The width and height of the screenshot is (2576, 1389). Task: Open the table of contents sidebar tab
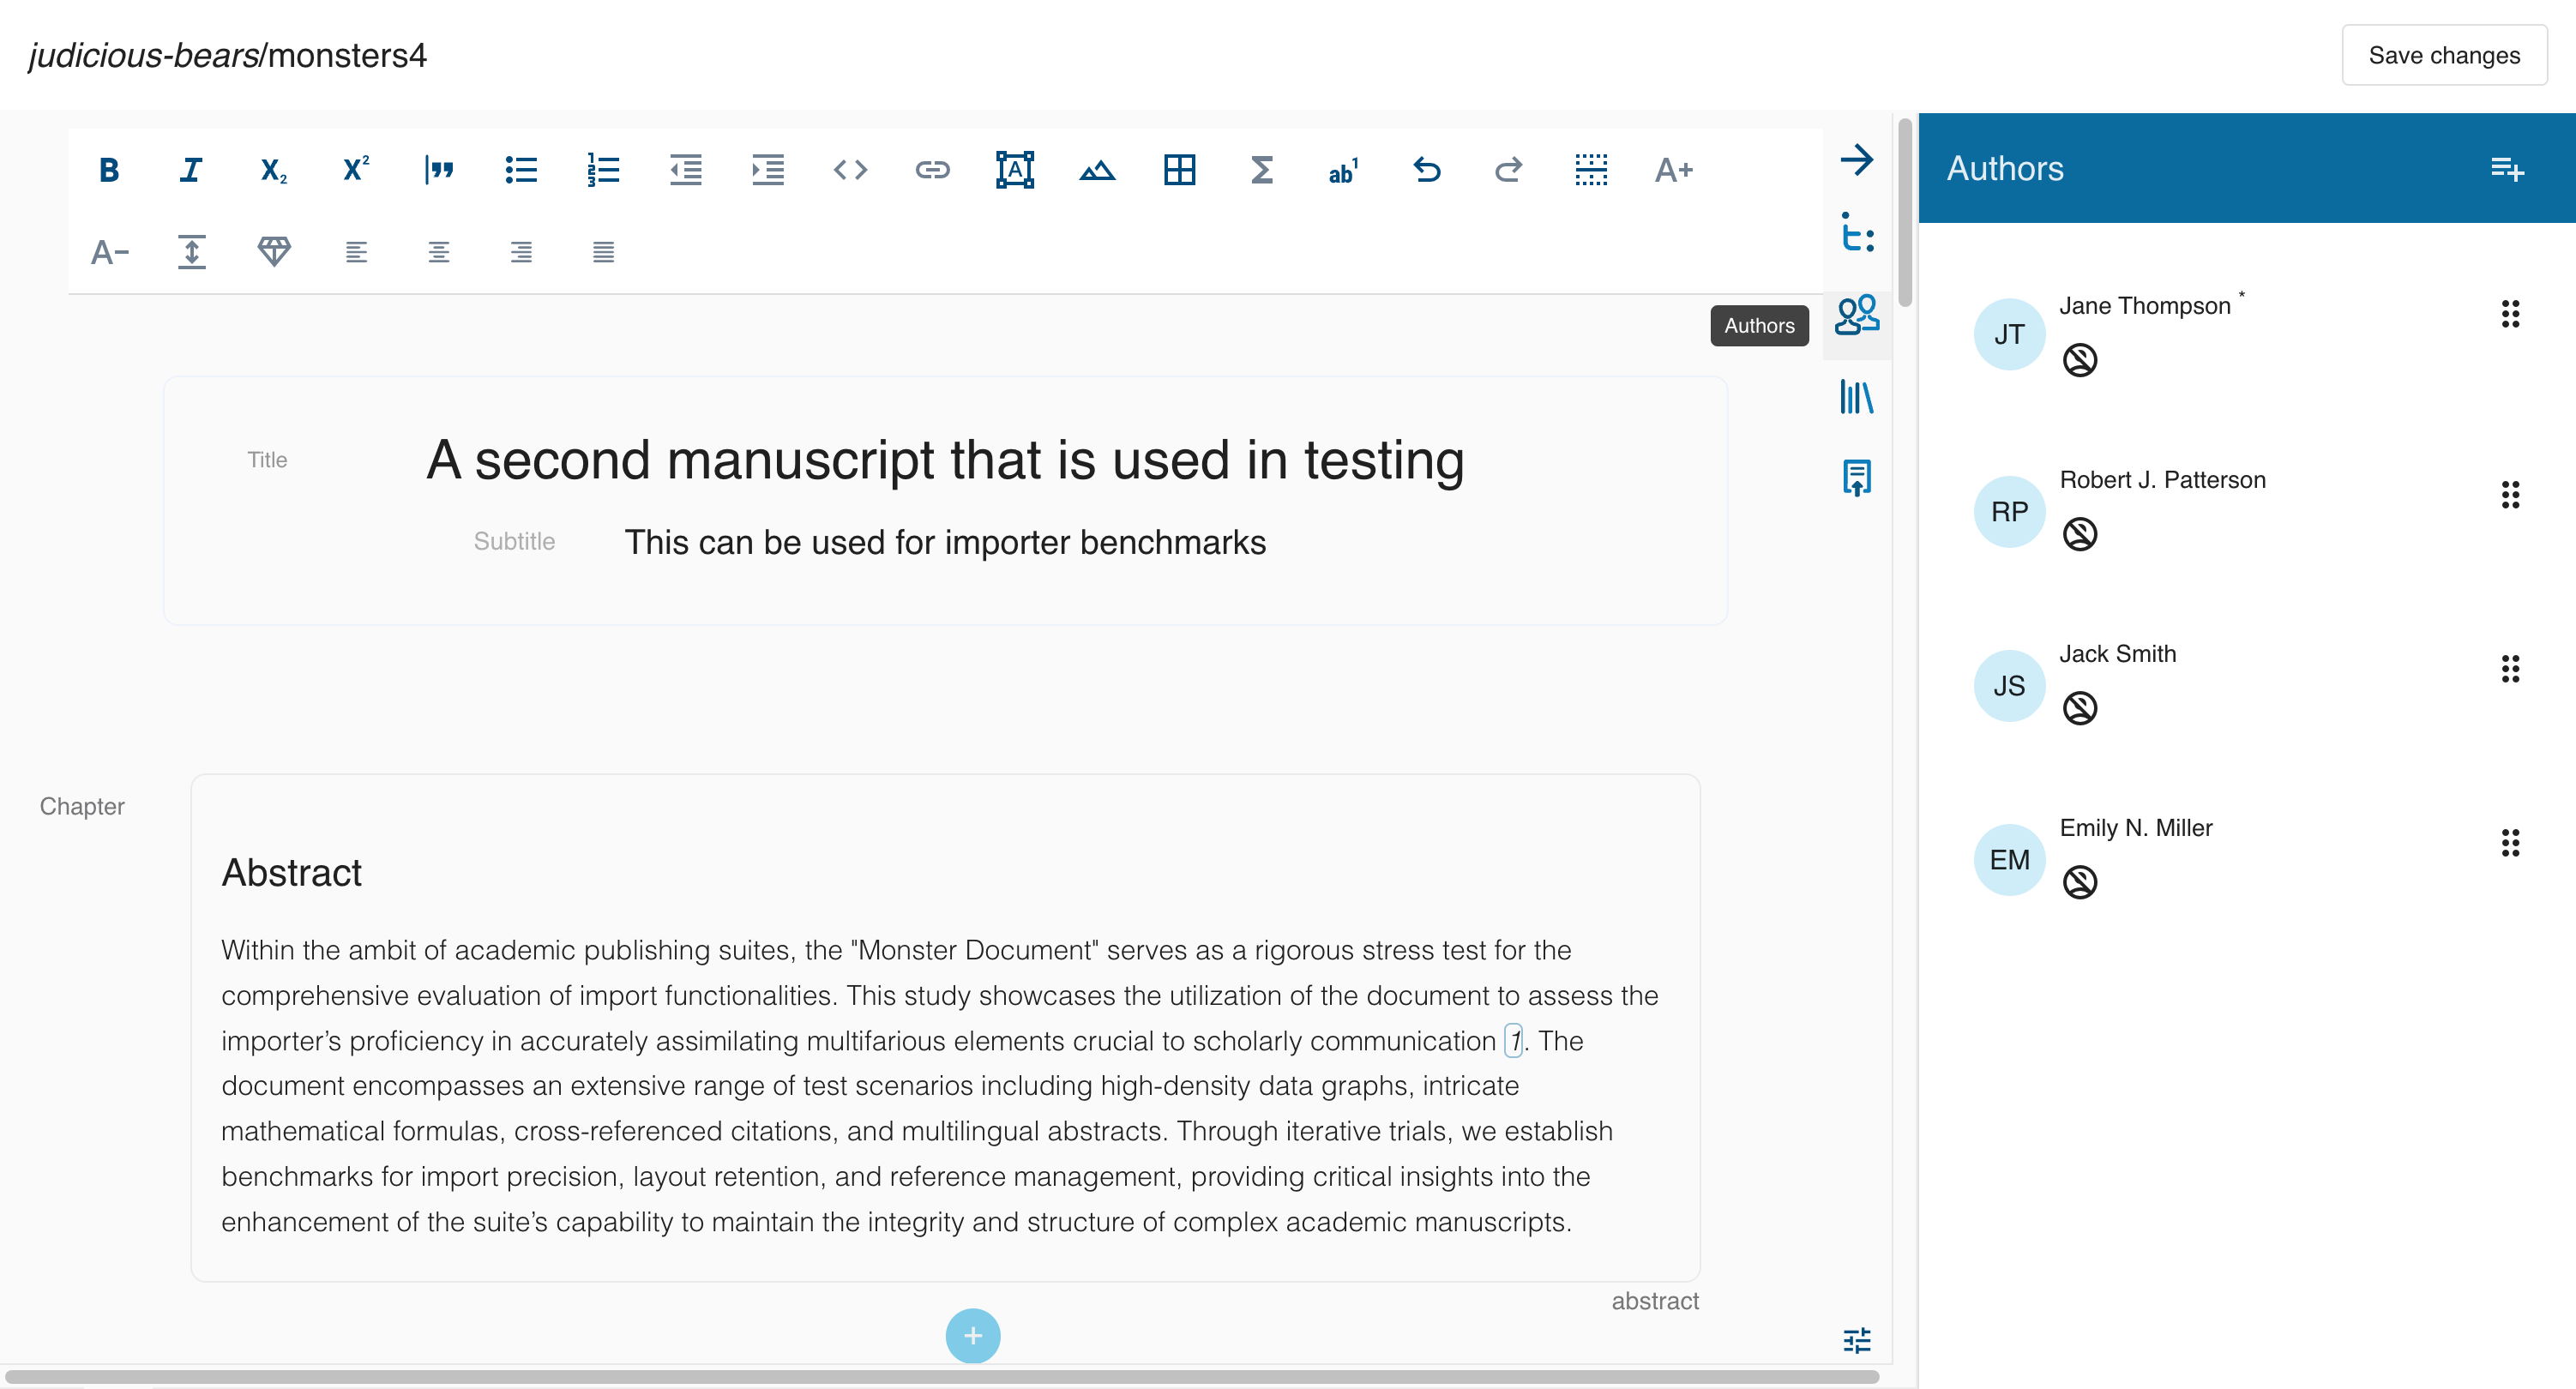pyautogui.click(x=1856, y=234)
